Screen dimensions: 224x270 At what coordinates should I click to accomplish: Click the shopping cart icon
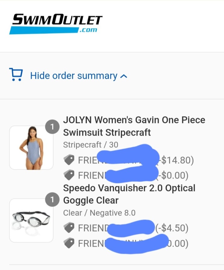[16, 74]
